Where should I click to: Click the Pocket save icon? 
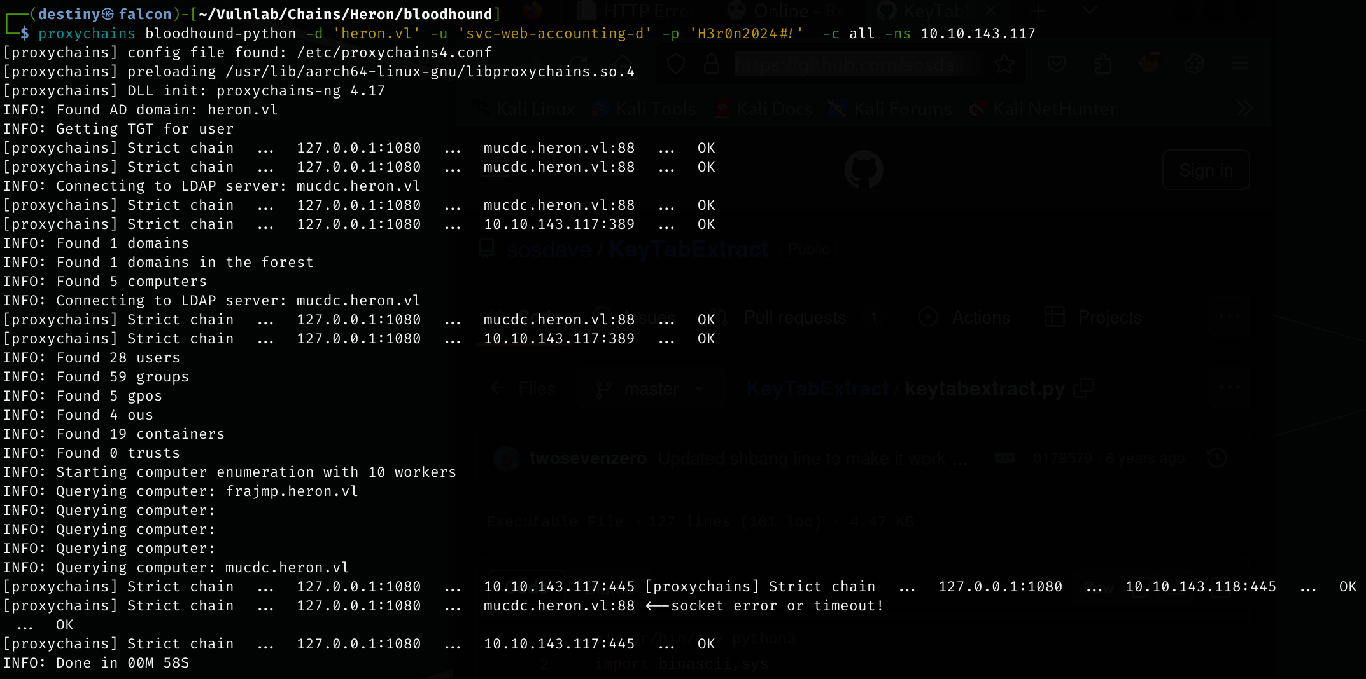(x=1057, y=64)
